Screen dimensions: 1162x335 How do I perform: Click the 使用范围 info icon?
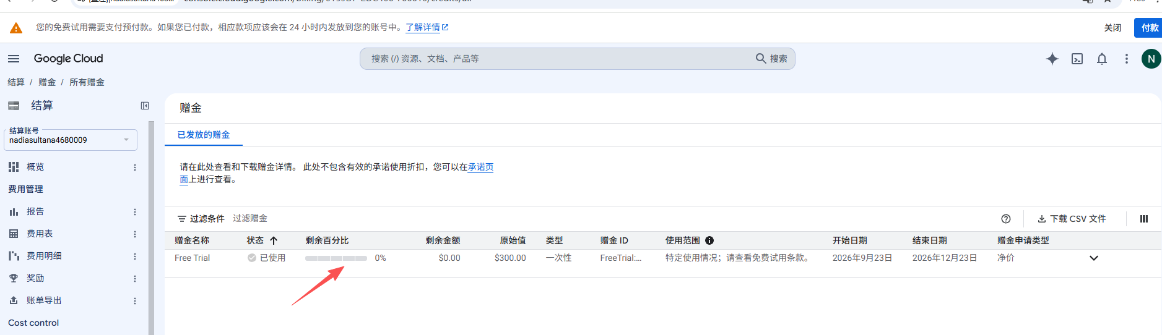tap(709, 240)
